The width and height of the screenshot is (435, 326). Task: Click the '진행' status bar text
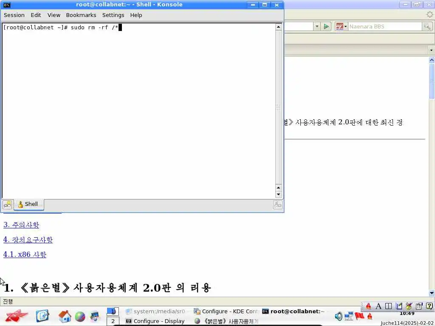coord(8,301)
